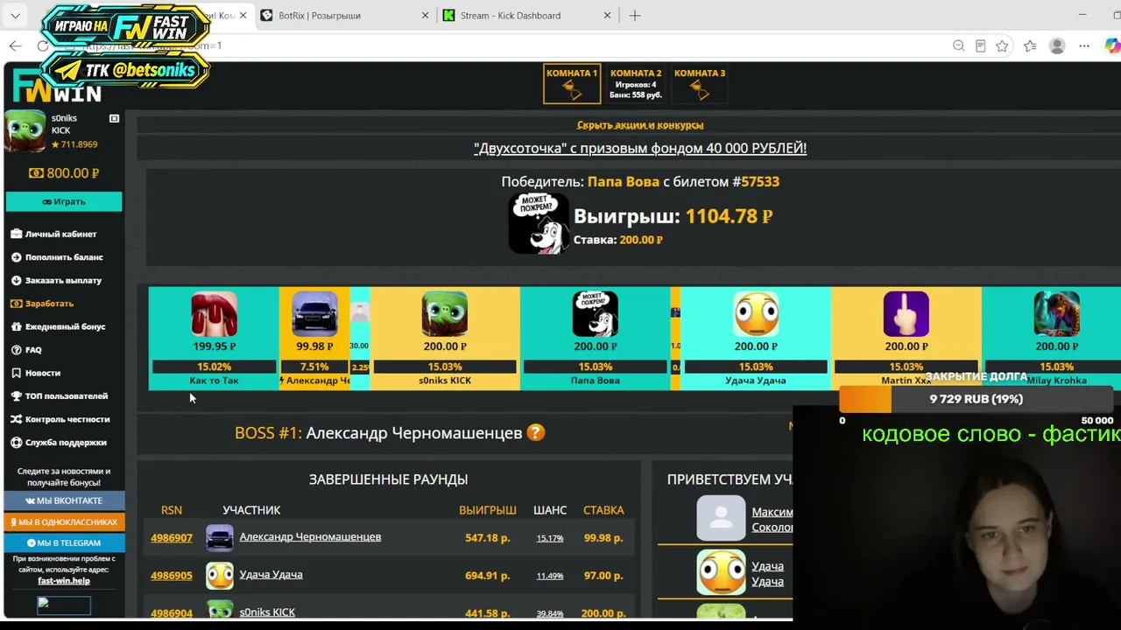This screenshot has width=1121, height=630.
Task: Click the 11.49% chance link
Action: click(x=550, y=576)
